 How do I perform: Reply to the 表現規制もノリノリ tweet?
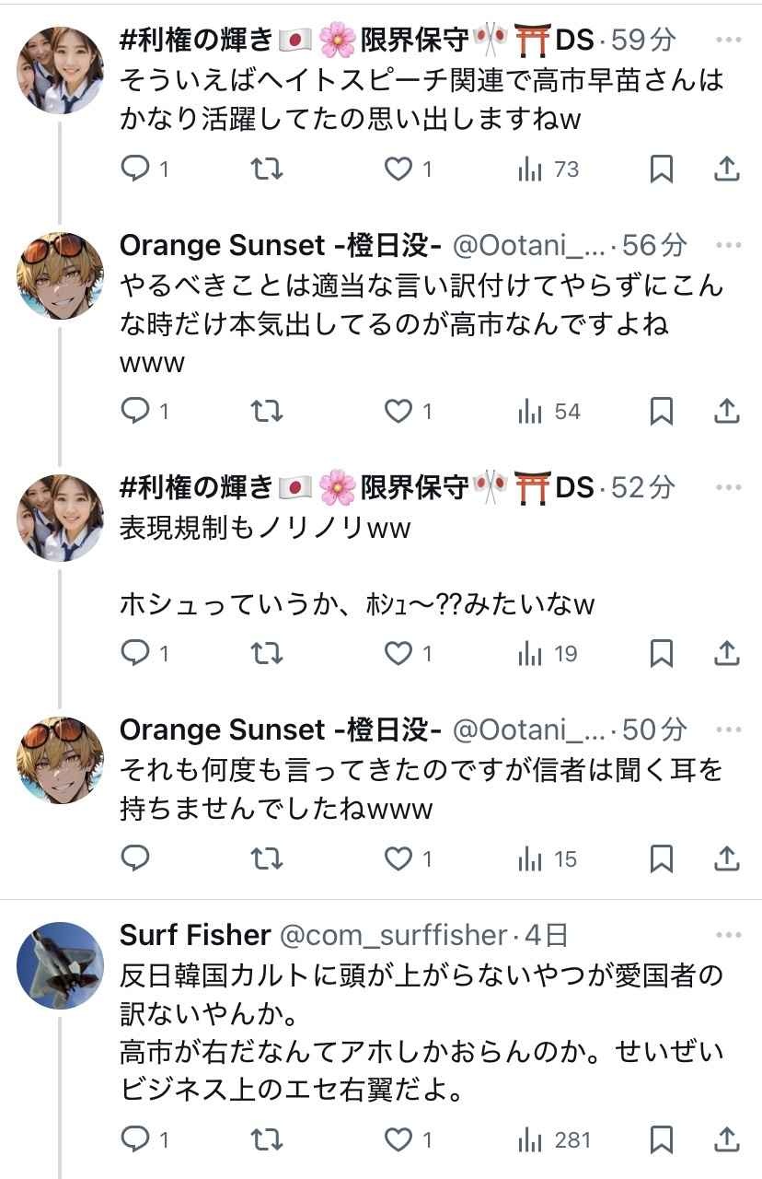pos(136,653)
